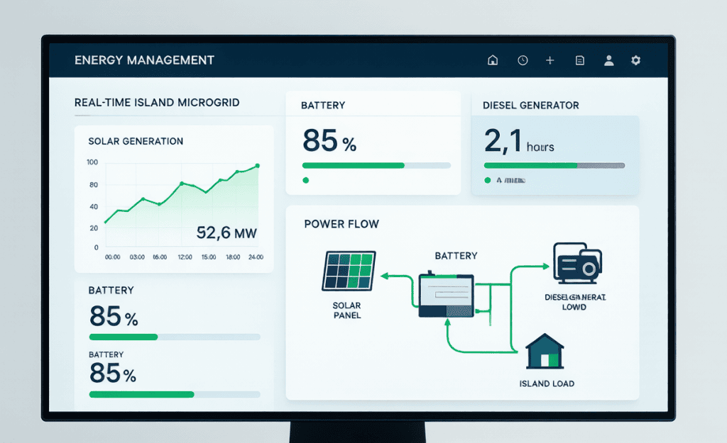Click the BATTERY label in Power Flow diagram
This screenshot has height=443, width=727.
coord(457,256)
